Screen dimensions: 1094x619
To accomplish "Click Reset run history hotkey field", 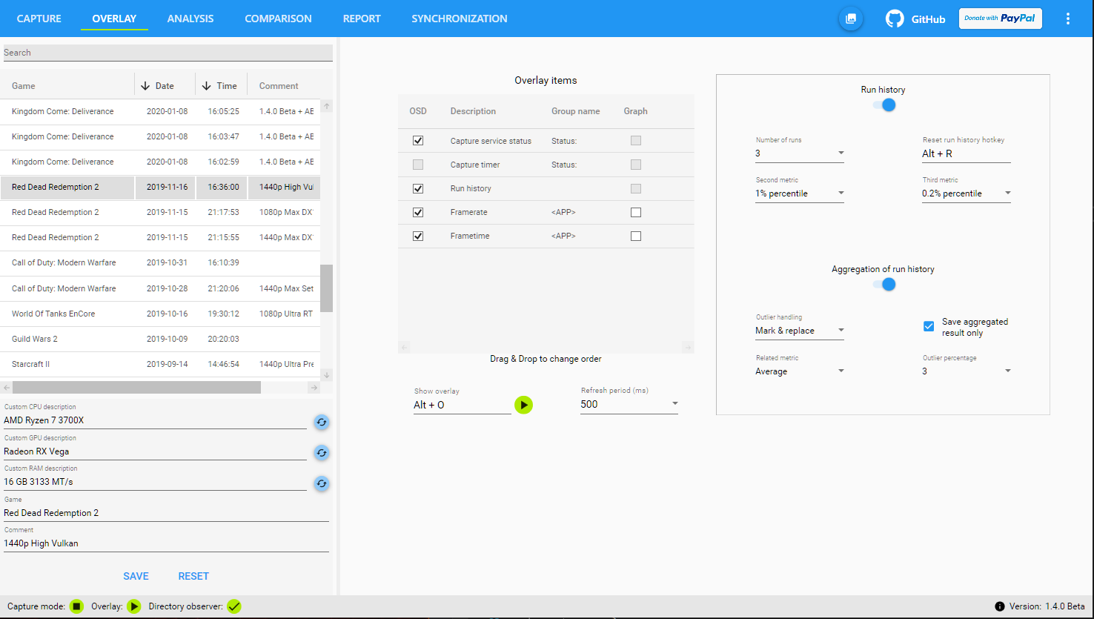I will click(967, 153).
